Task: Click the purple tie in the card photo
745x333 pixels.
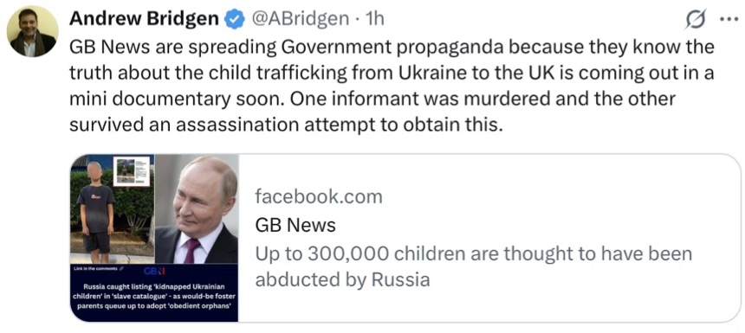Action: 191,251
